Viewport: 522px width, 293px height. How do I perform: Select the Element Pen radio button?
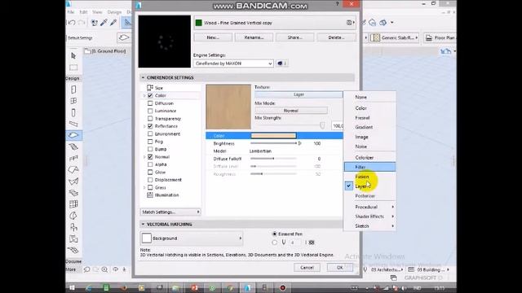coord(274,234)
